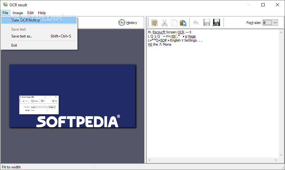Click the text scrollbar down arrow
This screenshot has height=170, width=285.
click(x=281, y=155)
